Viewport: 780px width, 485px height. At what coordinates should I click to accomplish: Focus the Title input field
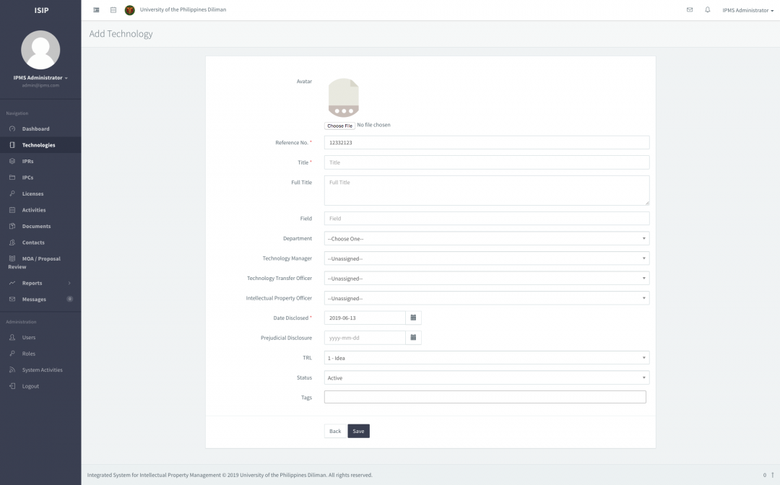pos(487,162)
